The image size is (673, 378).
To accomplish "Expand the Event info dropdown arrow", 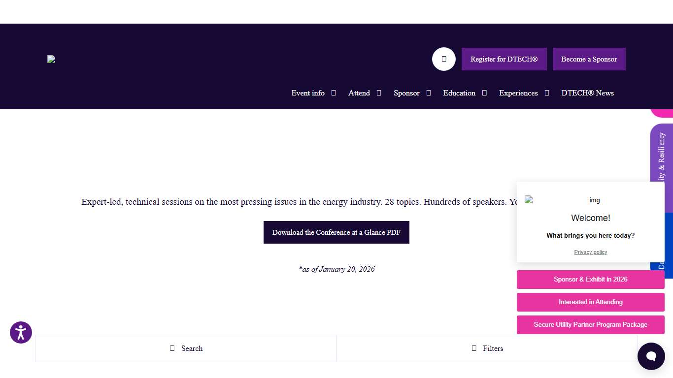I will 334,93.
